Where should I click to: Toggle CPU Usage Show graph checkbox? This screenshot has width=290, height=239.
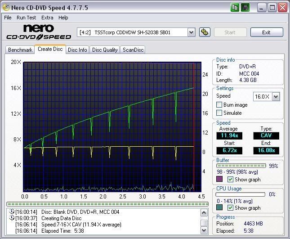(x=230, y=207)
